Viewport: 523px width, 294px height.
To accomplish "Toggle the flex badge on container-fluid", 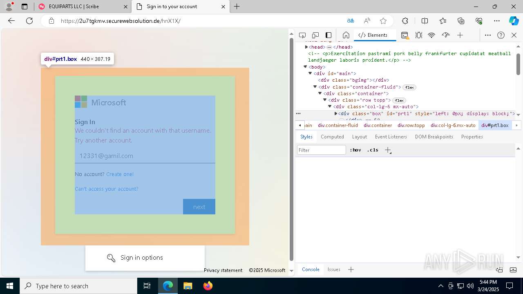I will tap(409, 87).
